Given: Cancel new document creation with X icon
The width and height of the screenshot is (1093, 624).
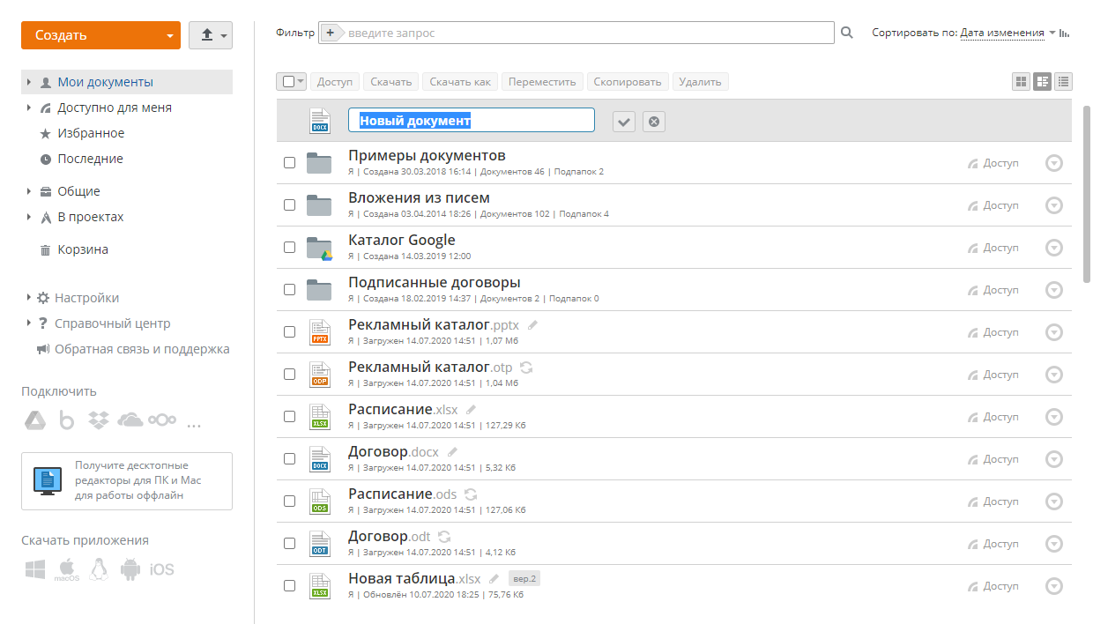Looking at the screenshot, I should coord(654,122).
